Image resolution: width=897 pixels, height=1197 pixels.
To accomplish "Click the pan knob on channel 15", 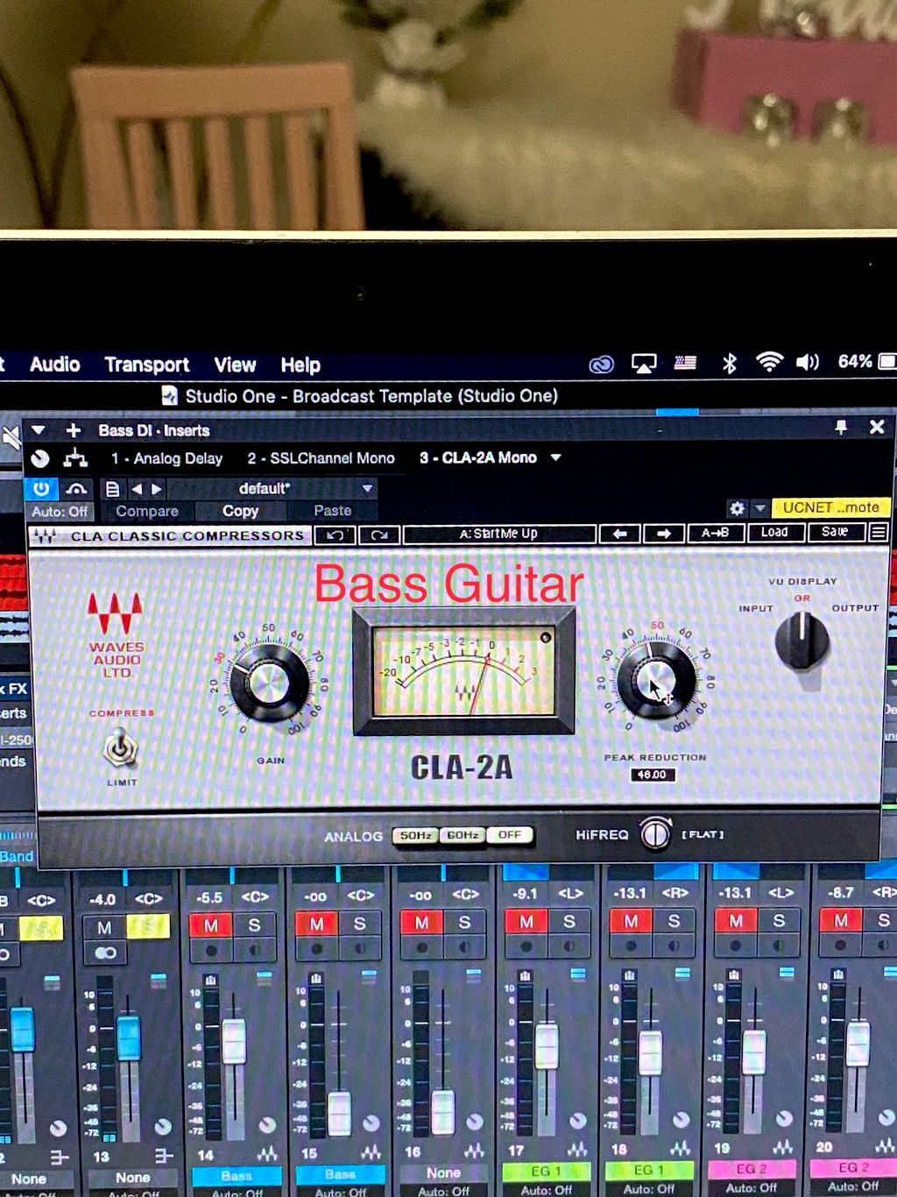I will (x=371, y=1123).
